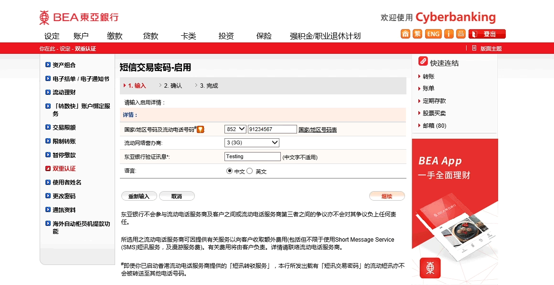Open the 贷款 menu

(150, 36)
